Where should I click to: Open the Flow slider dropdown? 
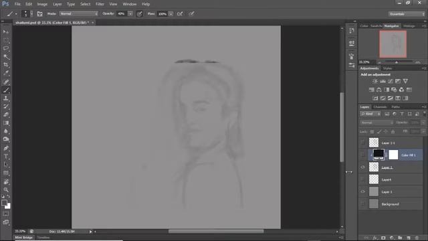(171, 14)
